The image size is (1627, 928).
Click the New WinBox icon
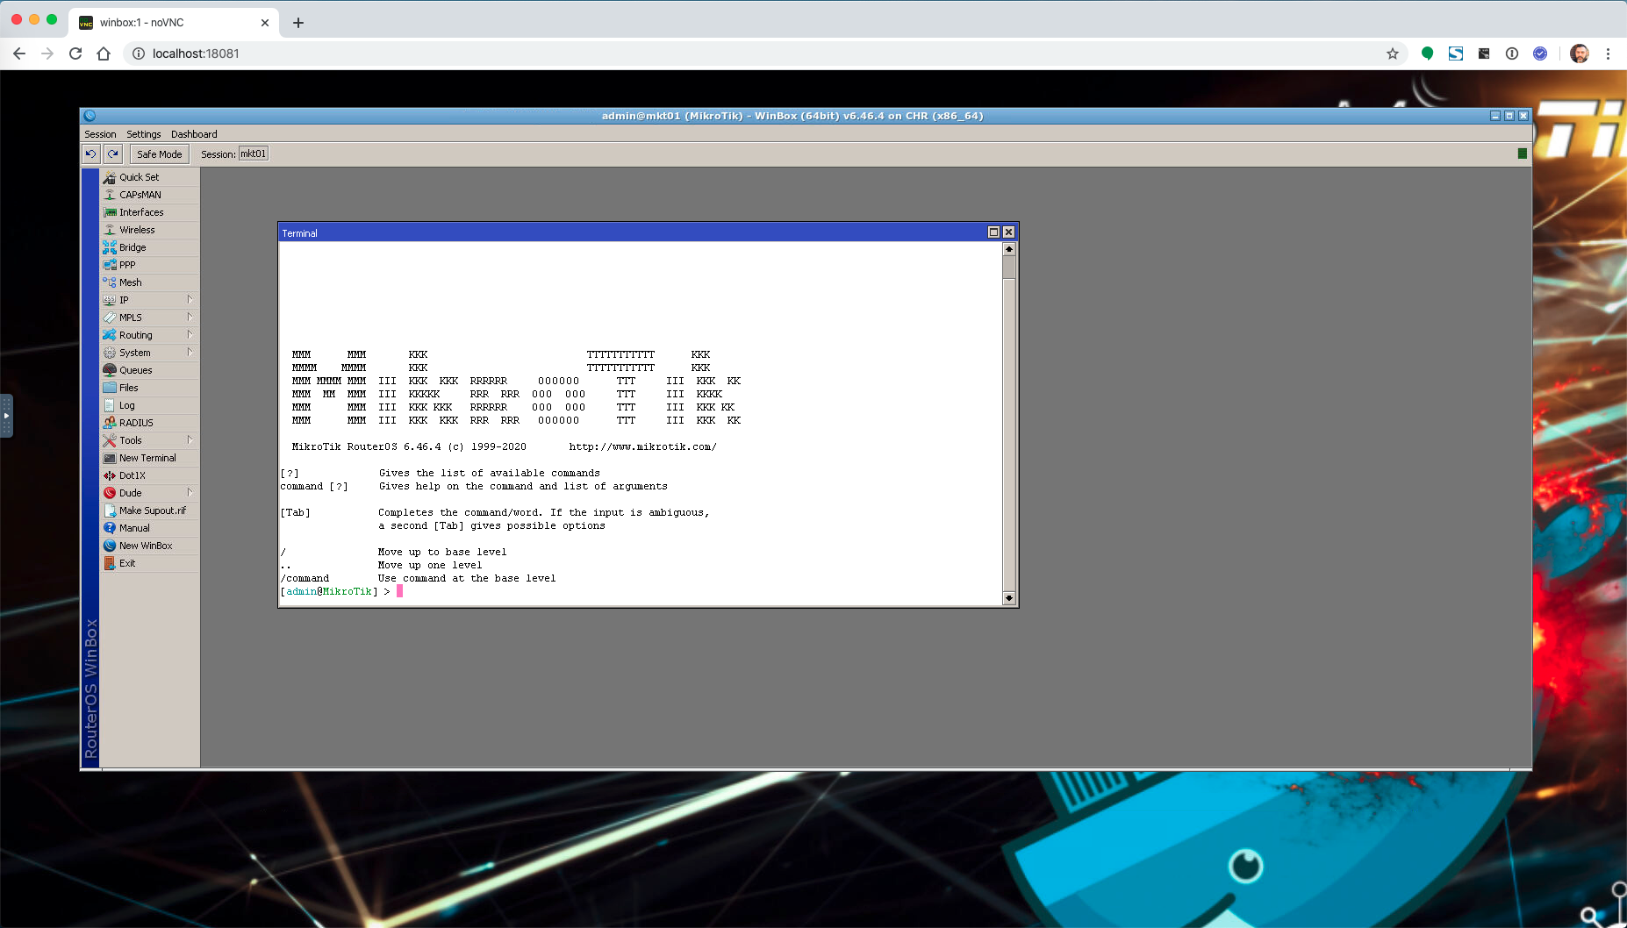(110, 546)
